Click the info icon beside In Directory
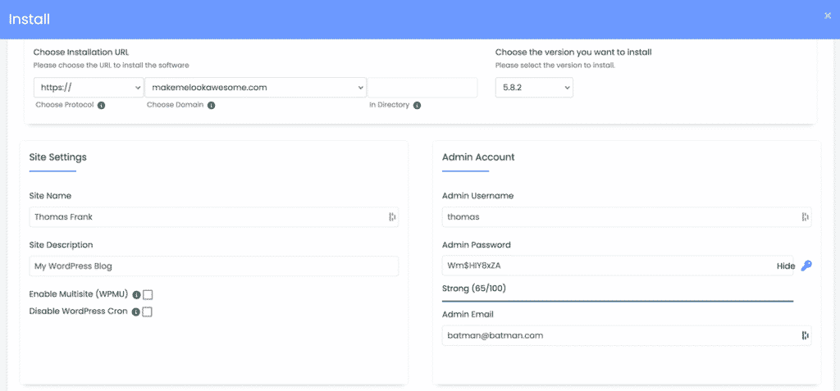 pos(417,106)
